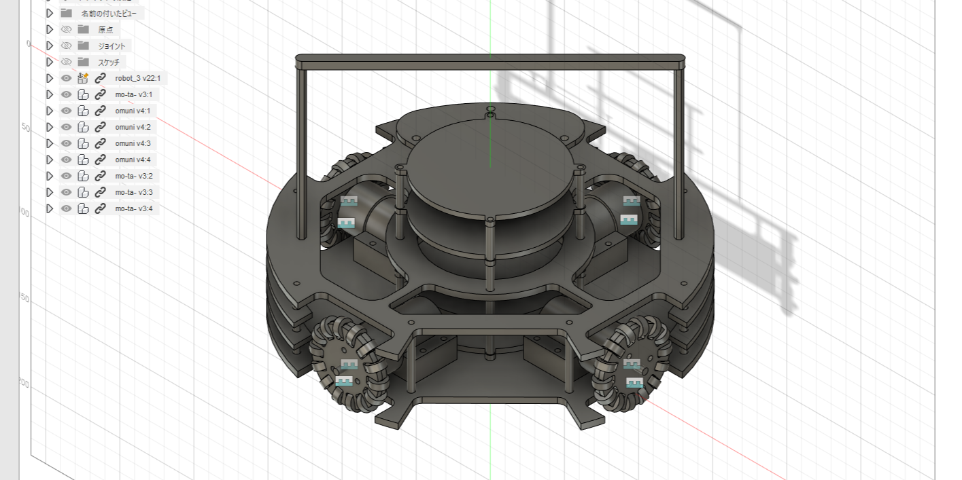Click the link icon for omuni v4:1

101,111
